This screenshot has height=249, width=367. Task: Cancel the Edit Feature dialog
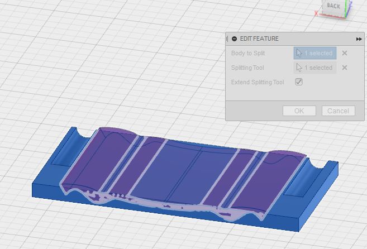pos(338,111)
